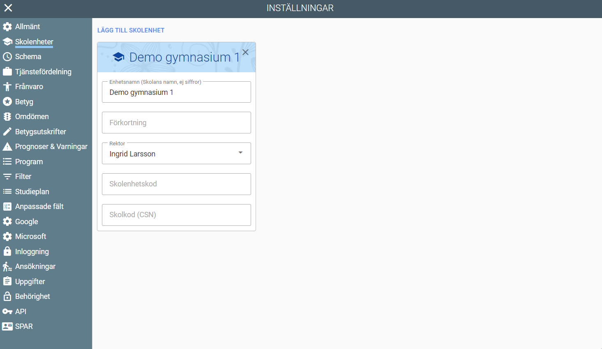The width and height of the screenshot is (602, 349).
Task: Click the Skolkod (CSN) input field
Action: click(176, 215)
